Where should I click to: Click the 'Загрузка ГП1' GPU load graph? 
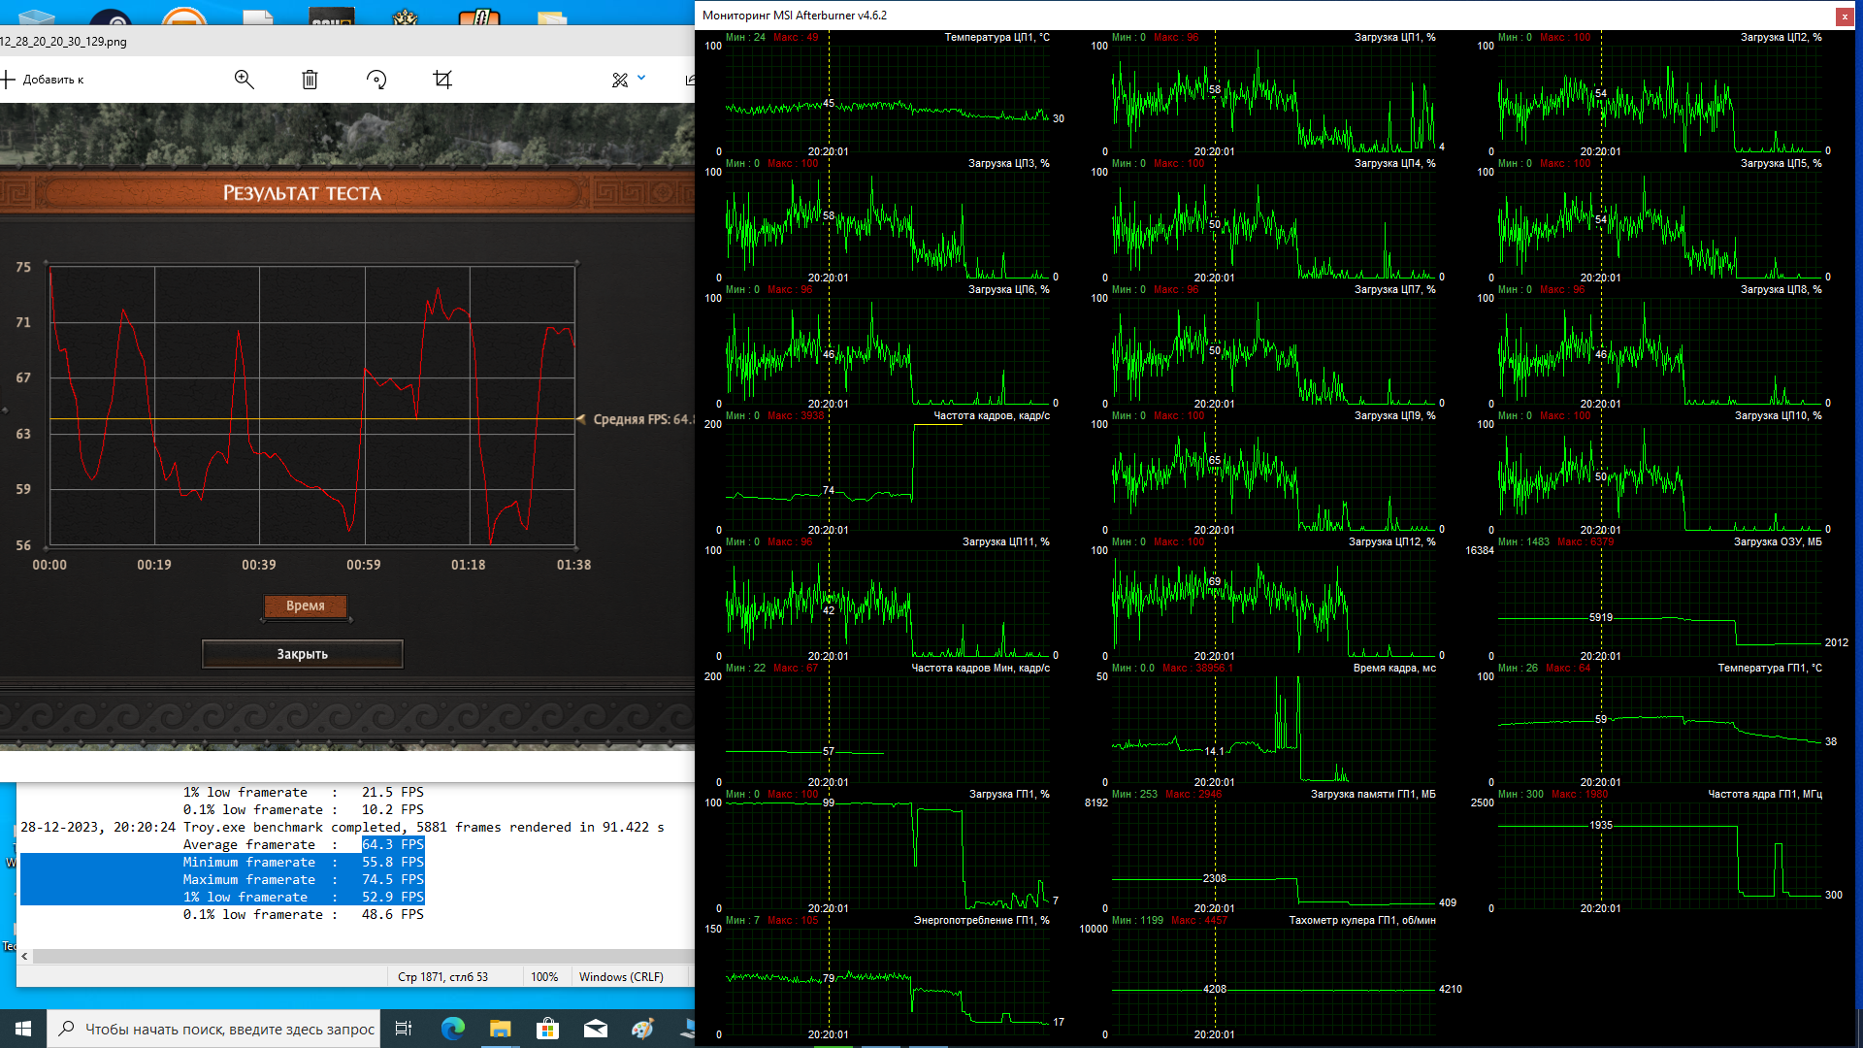(x=887, y=854)
